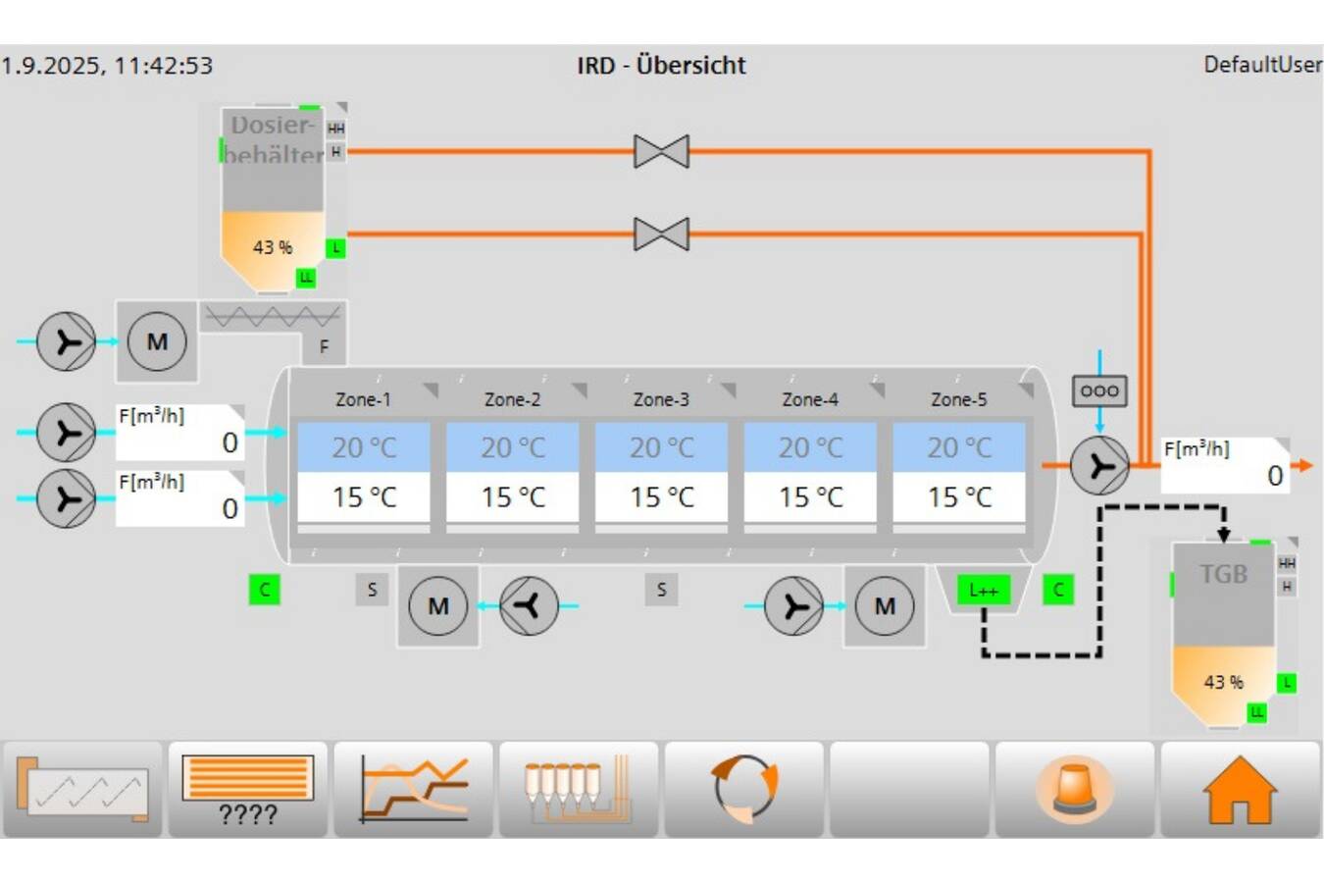
Task: Open the home screen with the house icon
Action: (1240, 790)
